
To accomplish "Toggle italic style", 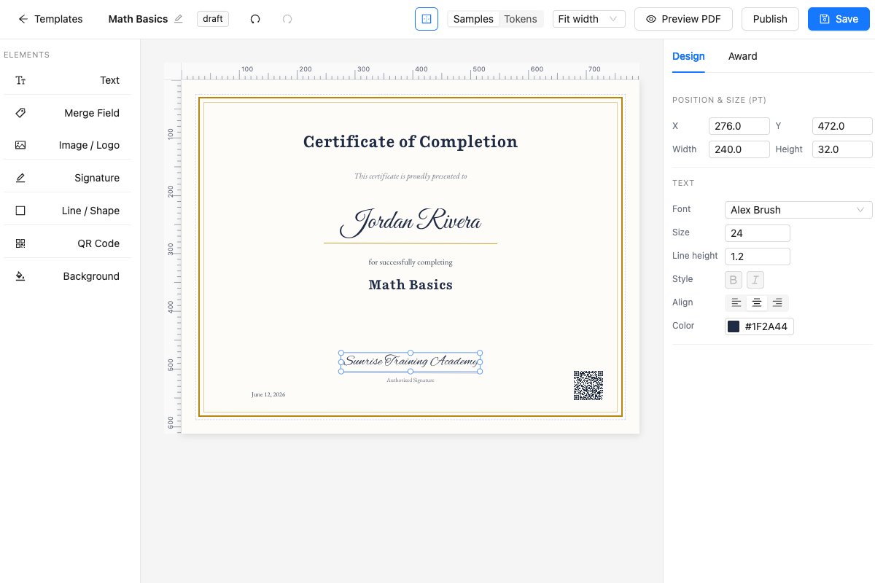I will (x=755, y=280).
